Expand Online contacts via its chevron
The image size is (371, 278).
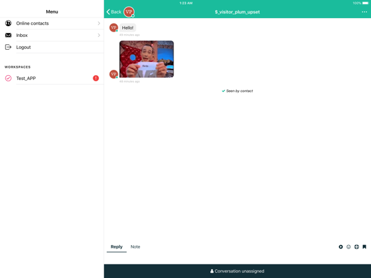pyautogui.click(x=99, y=23)
